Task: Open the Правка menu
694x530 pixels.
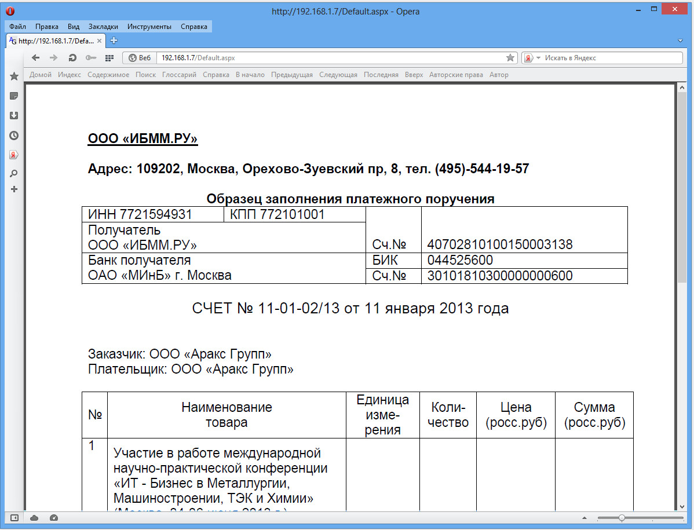Action: tap(47, 27)
